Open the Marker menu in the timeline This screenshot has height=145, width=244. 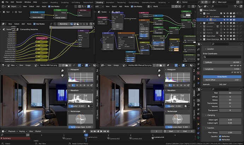[38, 131]
